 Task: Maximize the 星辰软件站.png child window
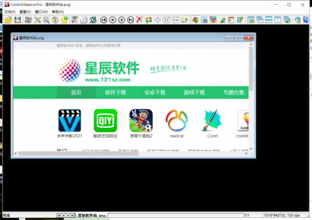pos(239,37)
